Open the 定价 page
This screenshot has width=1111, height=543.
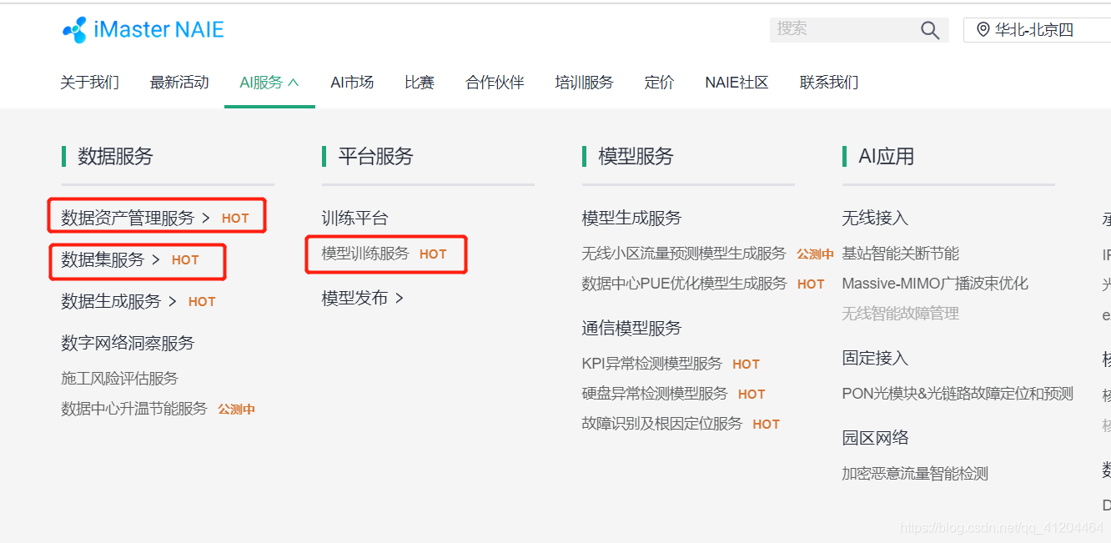[x=659, y=83]
